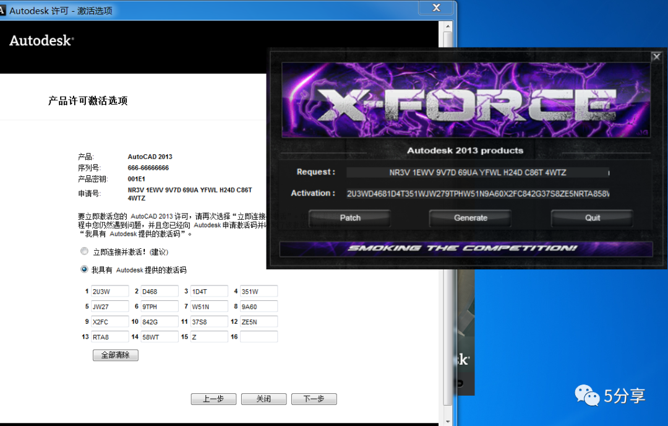Click activation field 15 containing Z
668x426 pixels.
[209, 336]
